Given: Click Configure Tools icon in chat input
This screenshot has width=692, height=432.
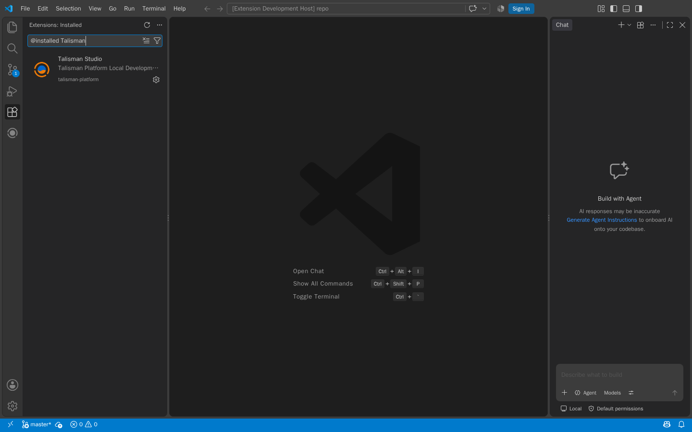Looking at the screenshot, I should (631, 393).
